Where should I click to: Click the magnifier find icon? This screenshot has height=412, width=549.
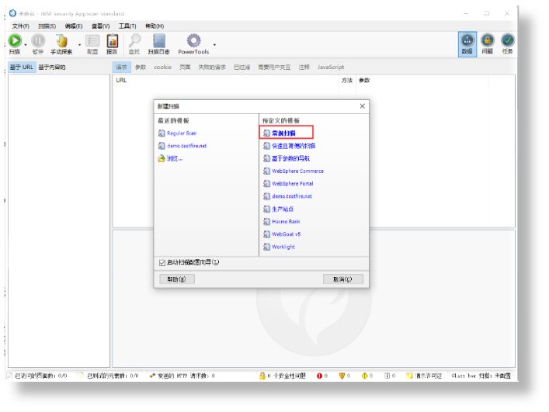coord(134,40)
